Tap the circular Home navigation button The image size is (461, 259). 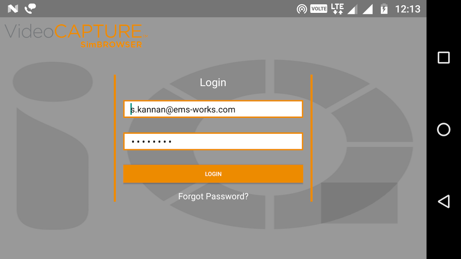coord(443,129)
